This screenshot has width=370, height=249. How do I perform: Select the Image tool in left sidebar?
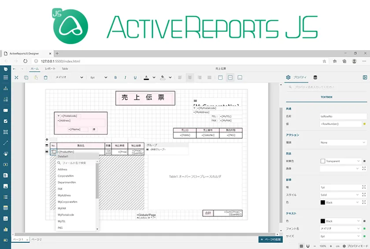coord(6,186)
